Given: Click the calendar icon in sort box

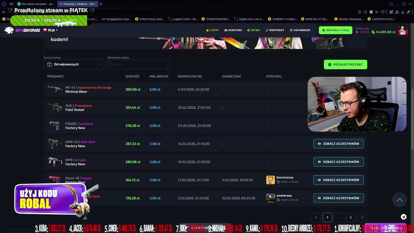Looking at the screenshot, I should pyautogui.click(x=49, y=64).
